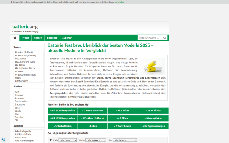The image size is (229, 143).
Task: Open the Bosch brand link
Action: pos(18,111)
